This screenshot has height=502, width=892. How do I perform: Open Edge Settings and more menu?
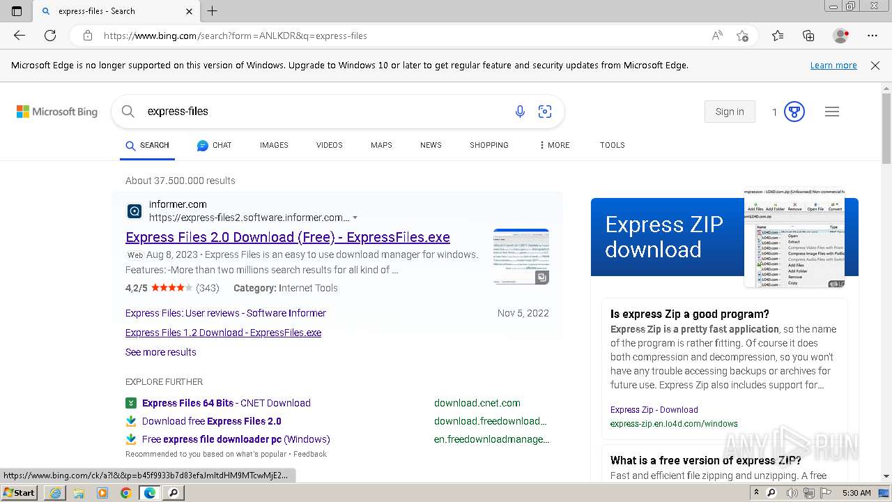pos(872,36)
